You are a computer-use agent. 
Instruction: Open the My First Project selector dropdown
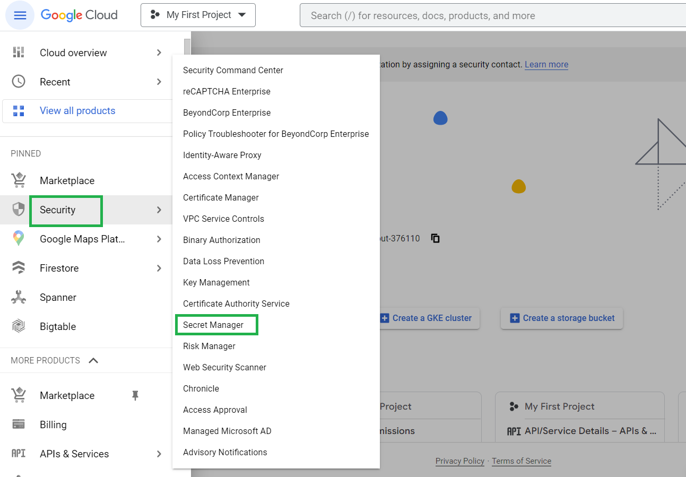pos(198,15)
